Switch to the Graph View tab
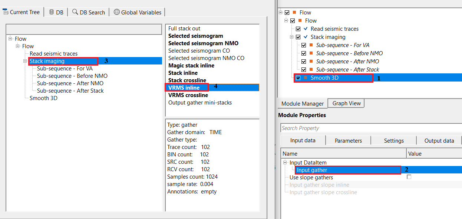Viewport: 462px width, 219px height. (x=346, y=103)
